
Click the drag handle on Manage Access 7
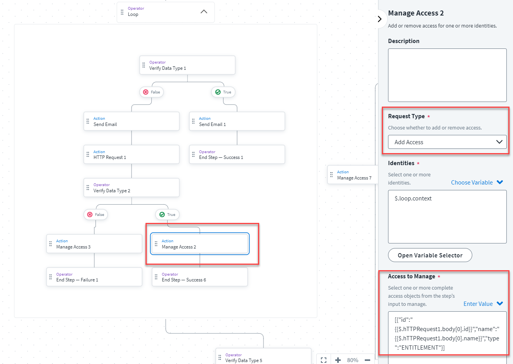[331, 175]
